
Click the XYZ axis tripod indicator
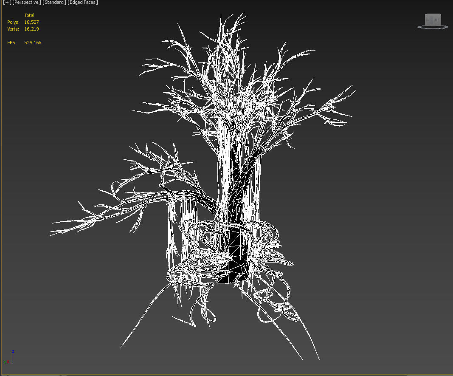(x=8, y=357)
